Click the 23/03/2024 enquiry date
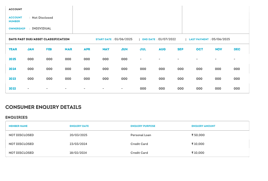The image size is (268, 181). coord(78,144)
